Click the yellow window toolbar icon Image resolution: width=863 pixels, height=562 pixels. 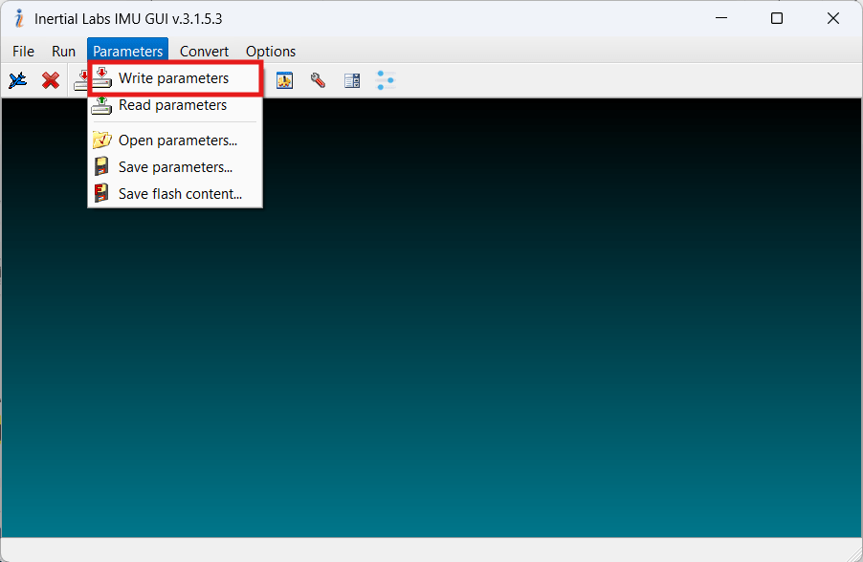(284, 80)
